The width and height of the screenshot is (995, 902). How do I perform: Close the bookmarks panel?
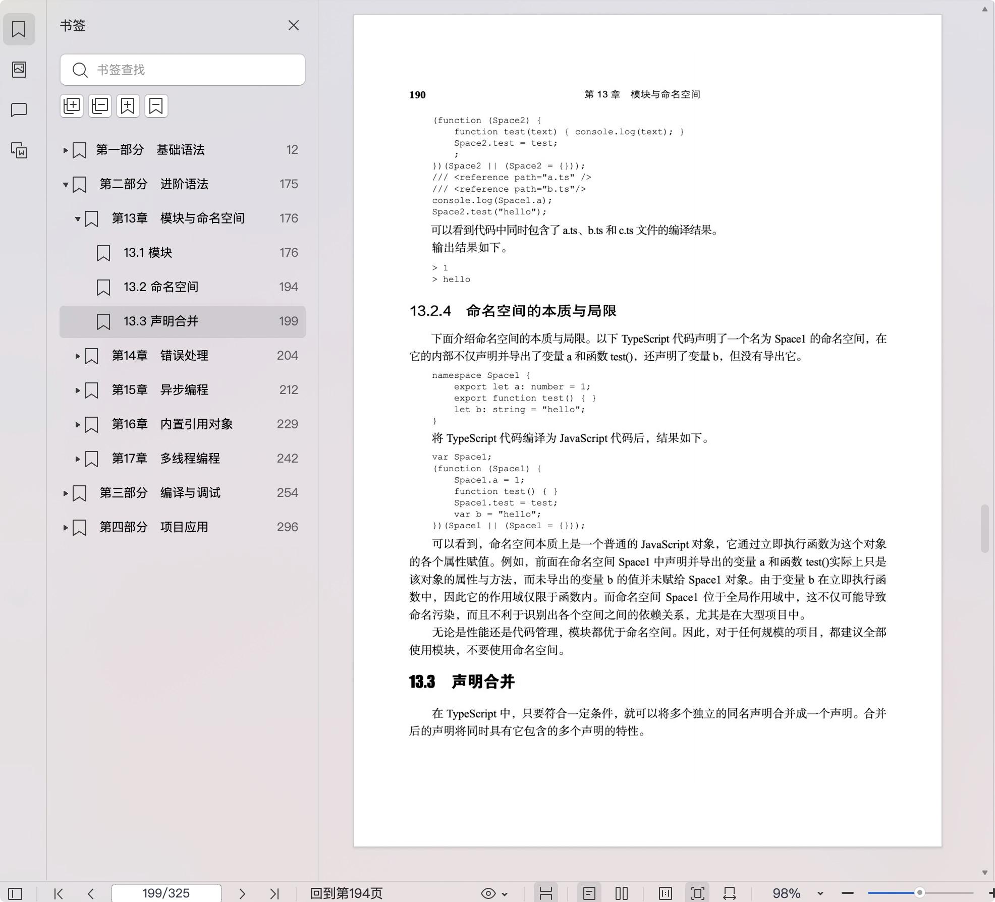pos(294,25)
